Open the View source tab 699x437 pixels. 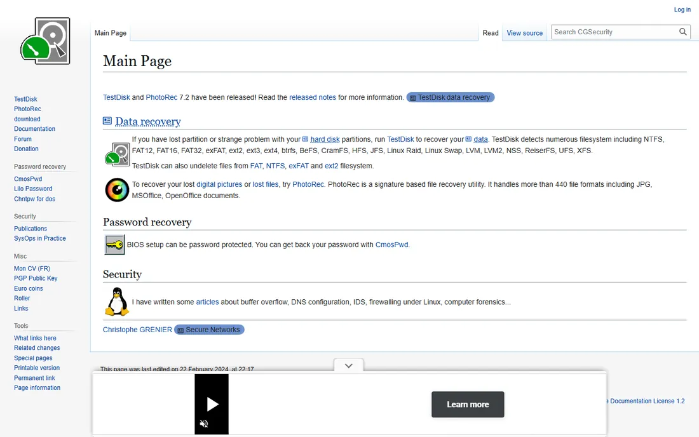coord(525,33)
